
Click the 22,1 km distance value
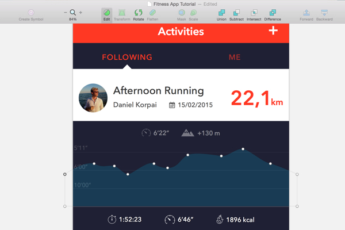point(257,98)
